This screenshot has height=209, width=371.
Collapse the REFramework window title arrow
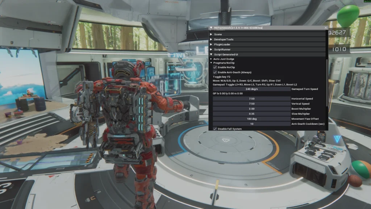click(211, 28)
